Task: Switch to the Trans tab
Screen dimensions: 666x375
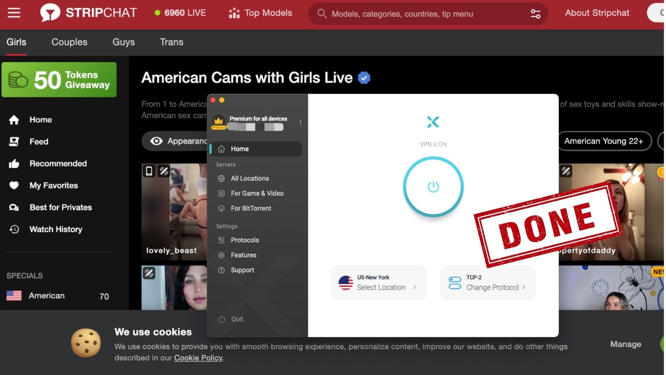Action: click(x=171, y=42)
